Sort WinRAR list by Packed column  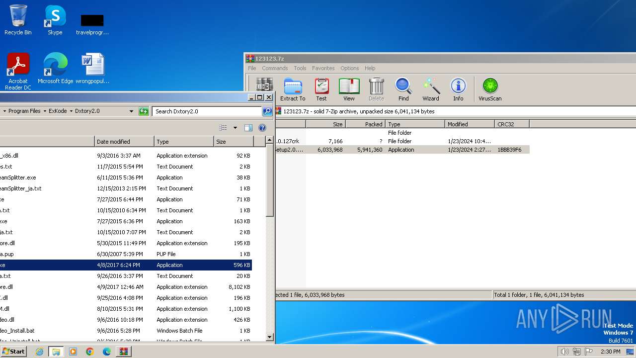coord(365,124)
